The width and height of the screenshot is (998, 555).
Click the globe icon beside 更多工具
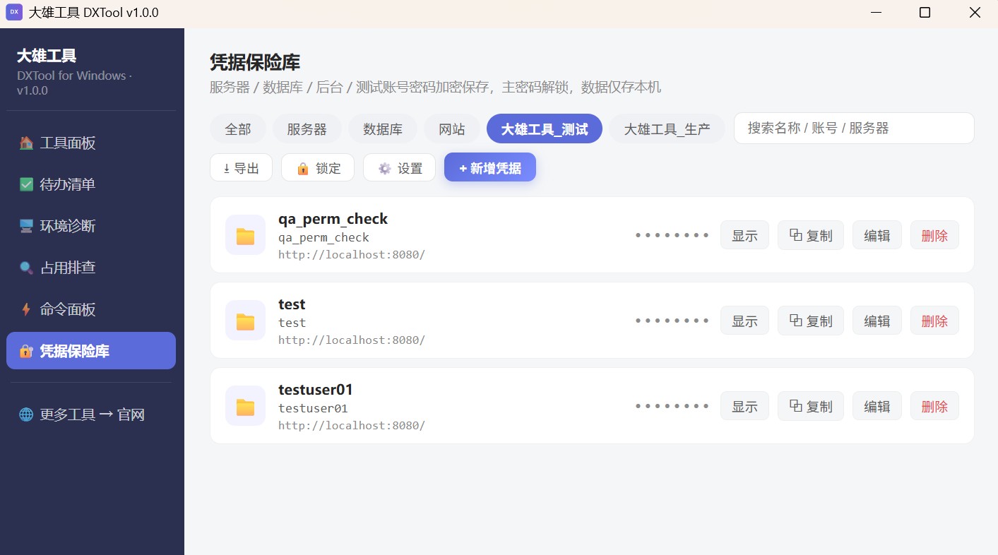coord(26,414)
